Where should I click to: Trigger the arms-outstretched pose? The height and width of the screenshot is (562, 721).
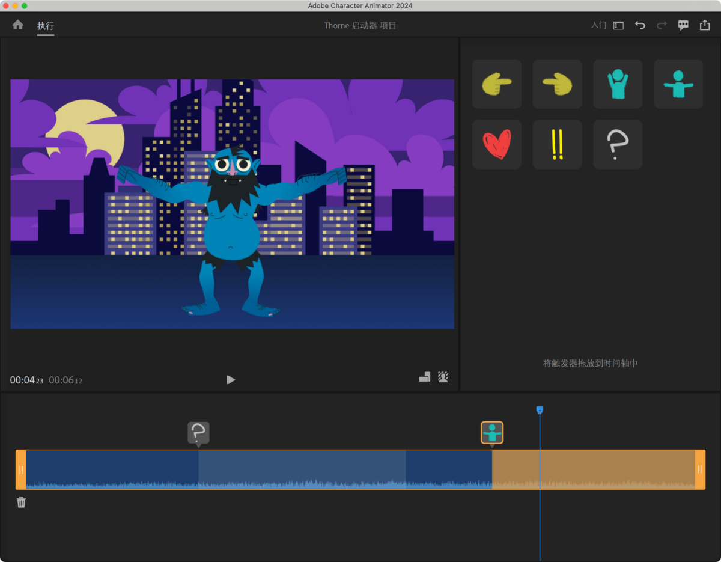(x=678, y=84)
